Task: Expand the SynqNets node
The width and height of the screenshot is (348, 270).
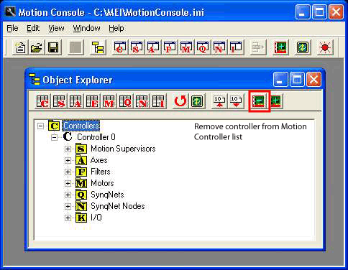Action: 68,195
